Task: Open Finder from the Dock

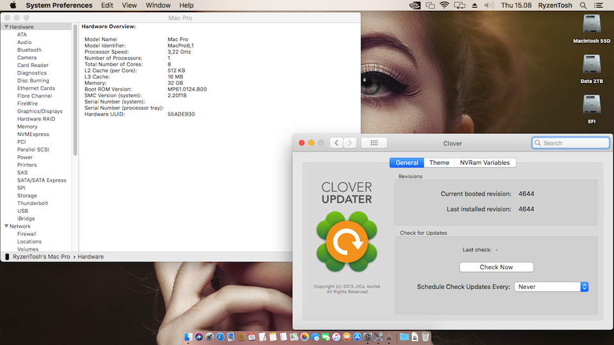Action: 188,337
